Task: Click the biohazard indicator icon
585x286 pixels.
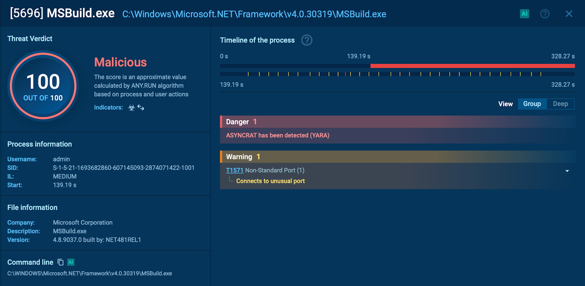Action: [x=132, y=108]
